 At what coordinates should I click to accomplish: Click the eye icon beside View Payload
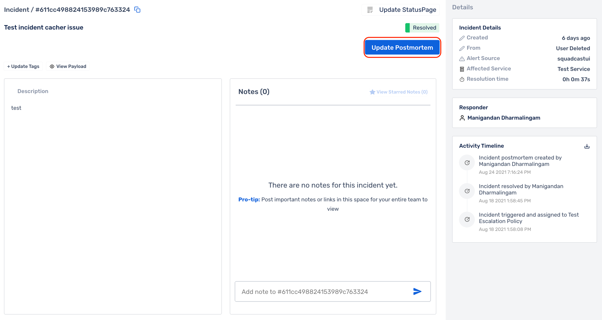(x=52, y=67)
